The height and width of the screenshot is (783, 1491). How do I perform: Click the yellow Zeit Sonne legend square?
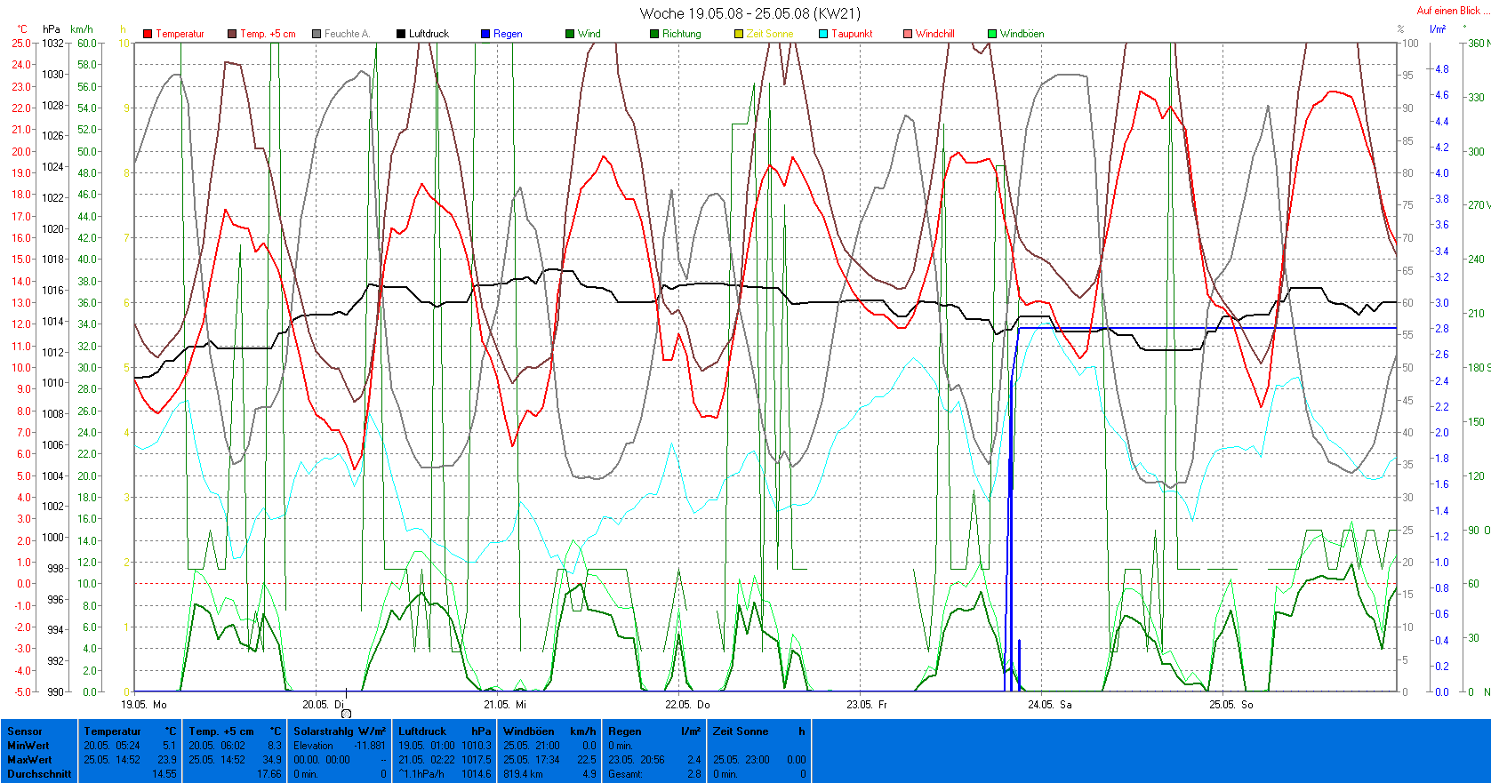click(739, 34)
